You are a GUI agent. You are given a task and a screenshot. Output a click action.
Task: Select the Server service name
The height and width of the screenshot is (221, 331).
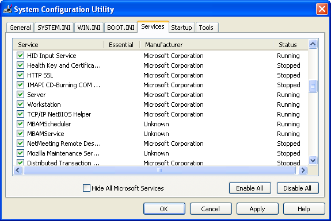pyautogui.click(x=36, y=95)
